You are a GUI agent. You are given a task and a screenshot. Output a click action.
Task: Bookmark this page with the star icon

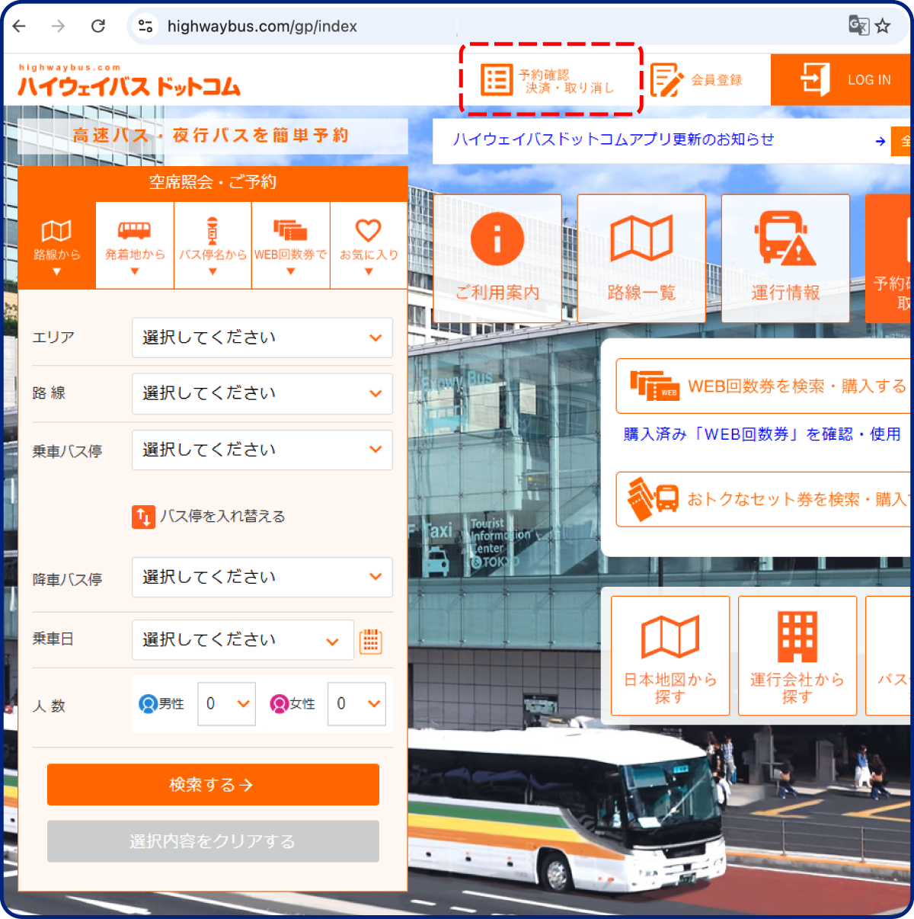[x=883, y=26]
